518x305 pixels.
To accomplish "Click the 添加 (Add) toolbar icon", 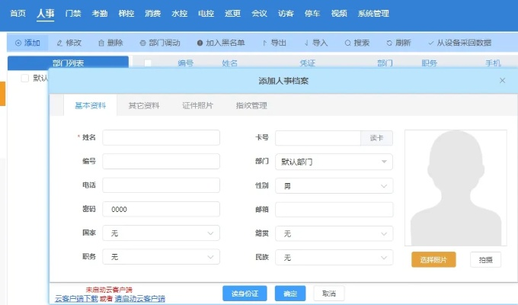I will point(18,43).
